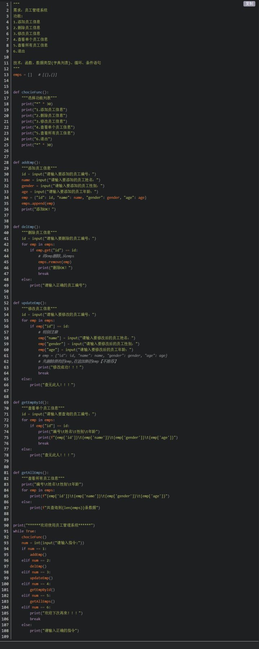
Task: Click the 复制 copy button
Action: (x=249, y=4)
